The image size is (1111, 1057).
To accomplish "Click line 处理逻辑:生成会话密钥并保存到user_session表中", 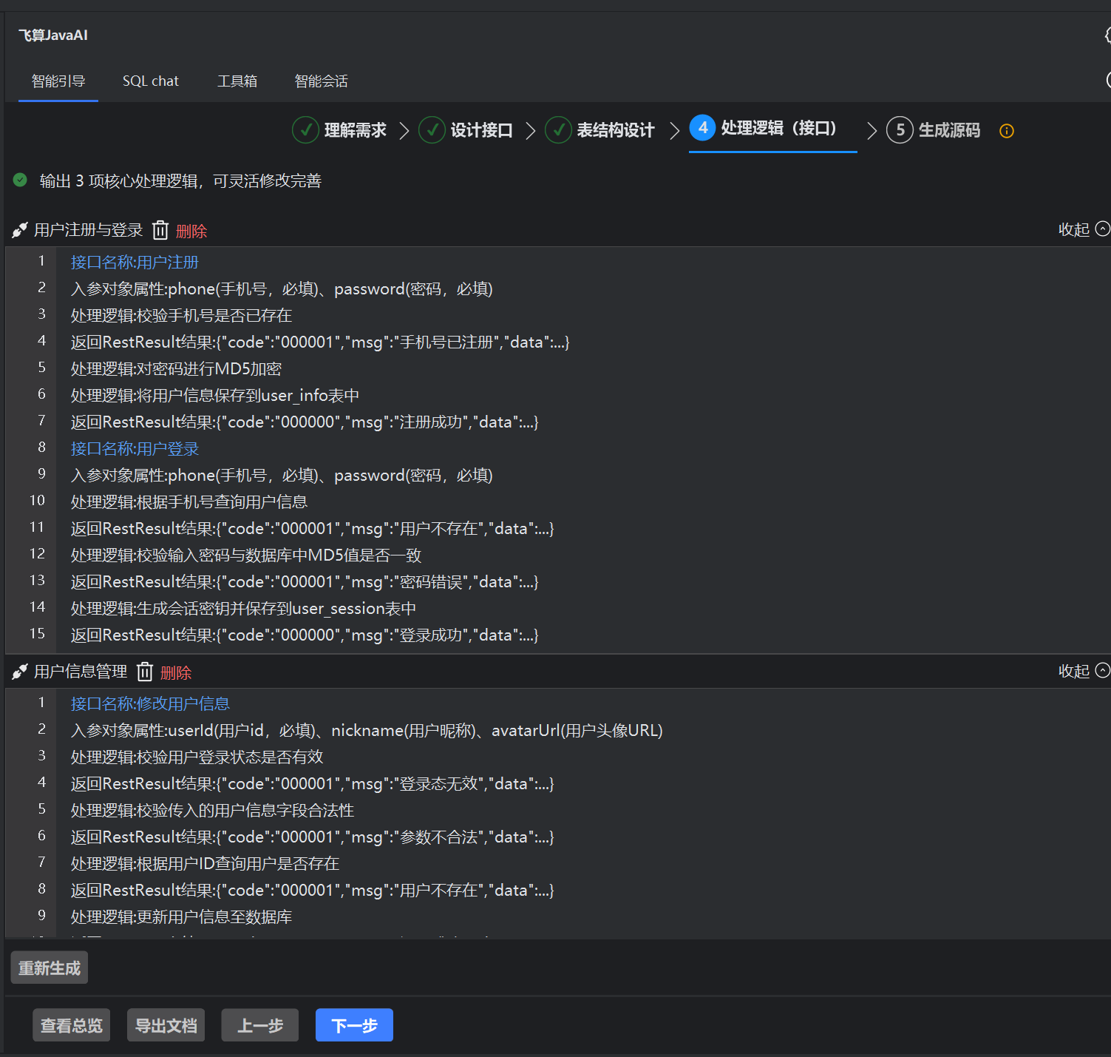I will tap(243, 608).
